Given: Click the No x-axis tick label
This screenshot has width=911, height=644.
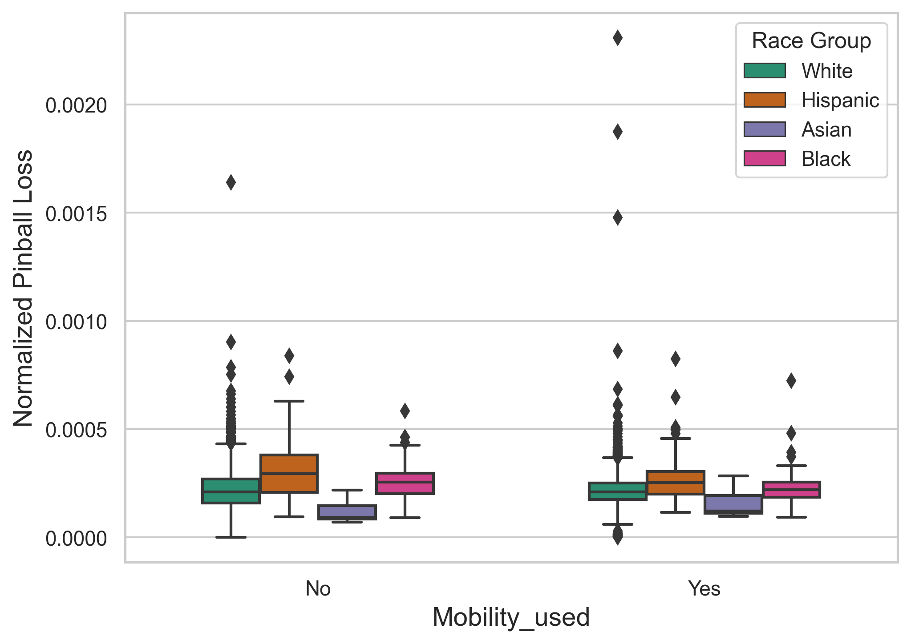Looking at the screenshot, I should (x=318, y=589).
